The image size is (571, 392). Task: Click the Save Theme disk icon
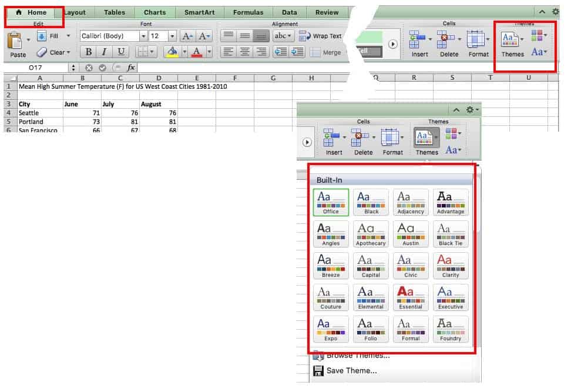click(318, 370)
